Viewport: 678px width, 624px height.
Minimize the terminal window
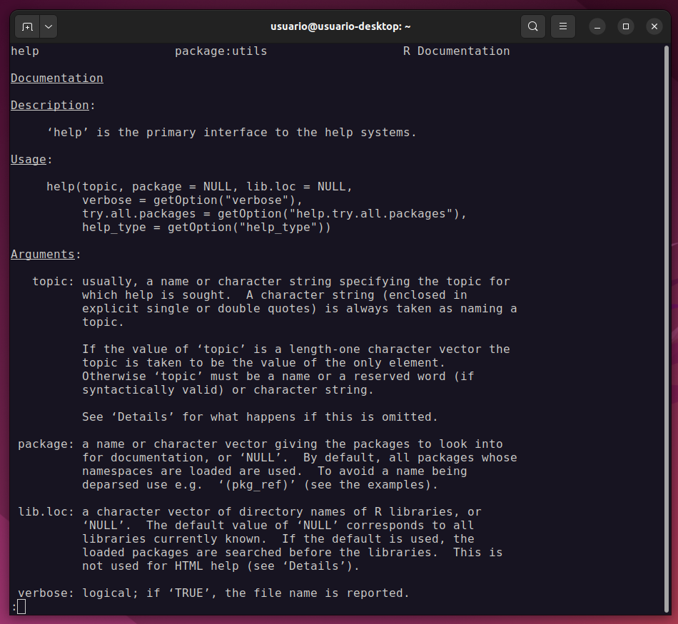[x=597, y=26]
